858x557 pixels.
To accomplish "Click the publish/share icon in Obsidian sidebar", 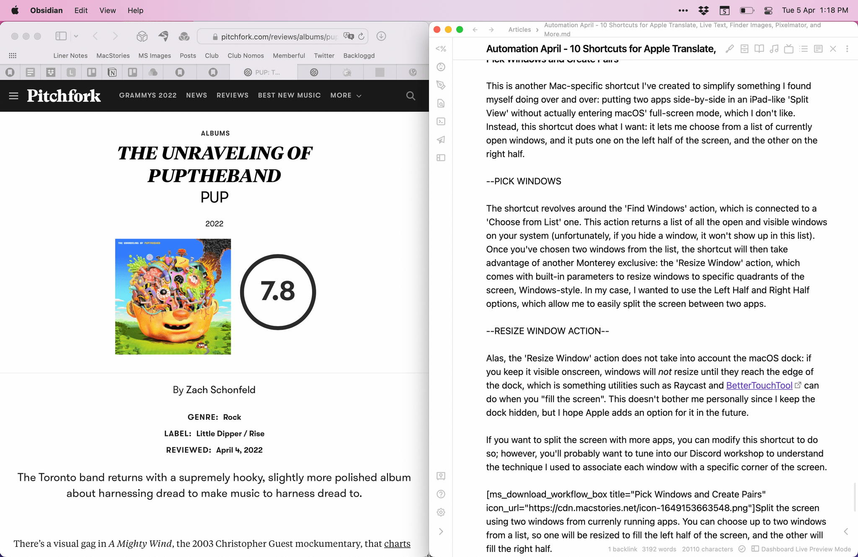I will (x=441, y=139).
